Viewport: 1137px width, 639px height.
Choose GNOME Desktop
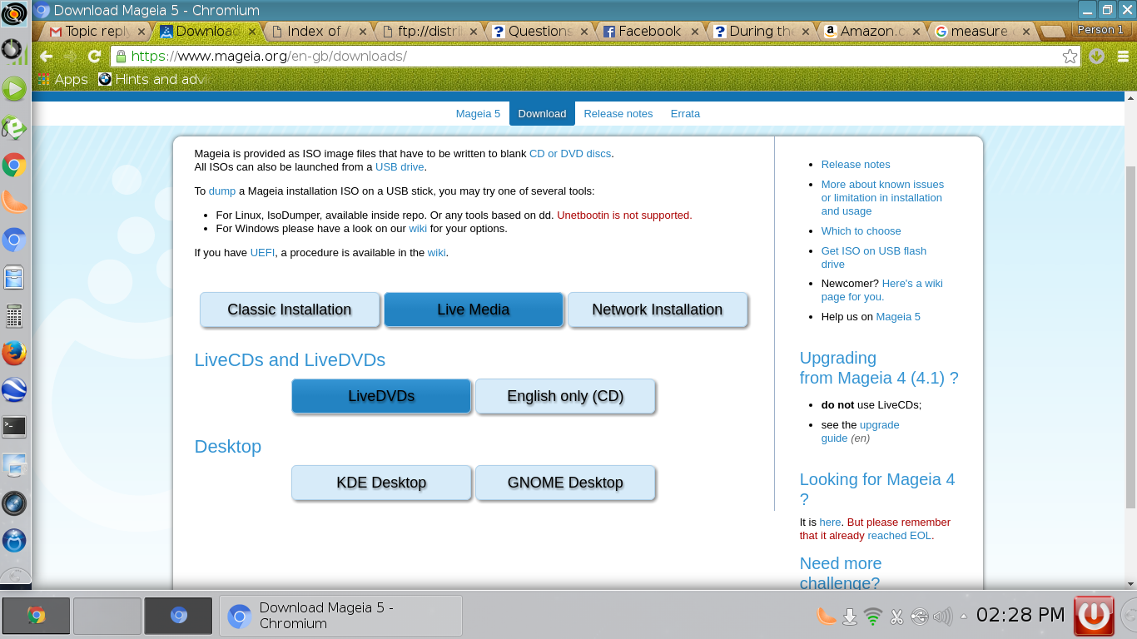[565, 483]
